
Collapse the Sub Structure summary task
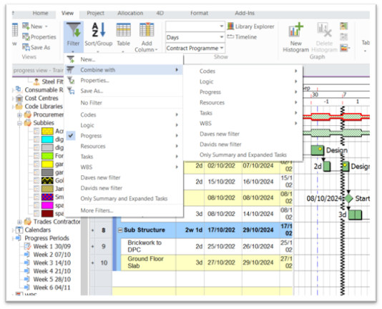click(x=120, y=230)
